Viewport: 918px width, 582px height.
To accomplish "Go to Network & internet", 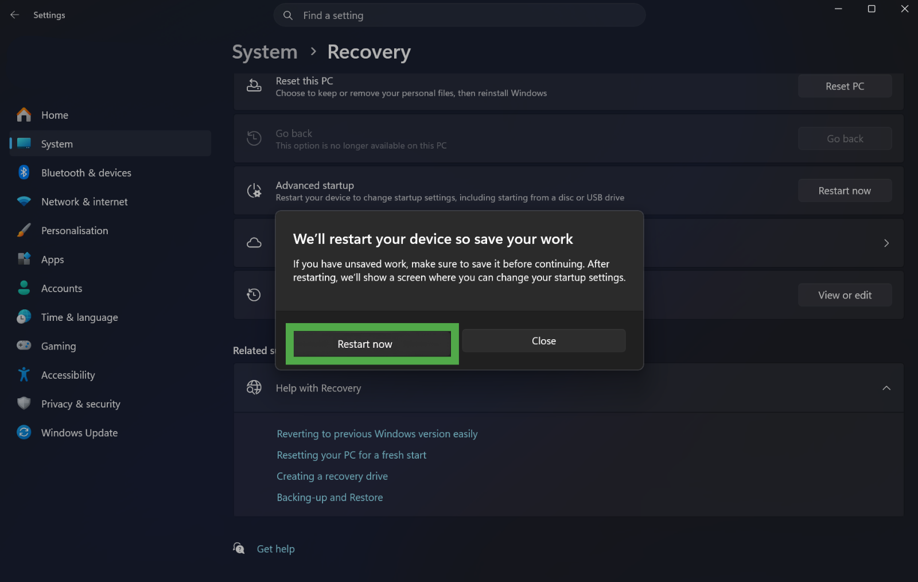I will click(110, 201).
